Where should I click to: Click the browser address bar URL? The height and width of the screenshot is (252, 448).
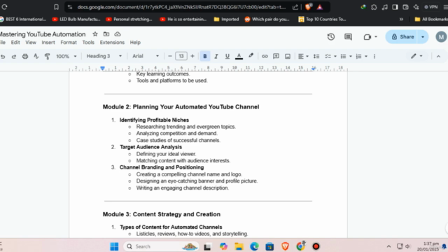pyautogui.click(x=181, y=7)
